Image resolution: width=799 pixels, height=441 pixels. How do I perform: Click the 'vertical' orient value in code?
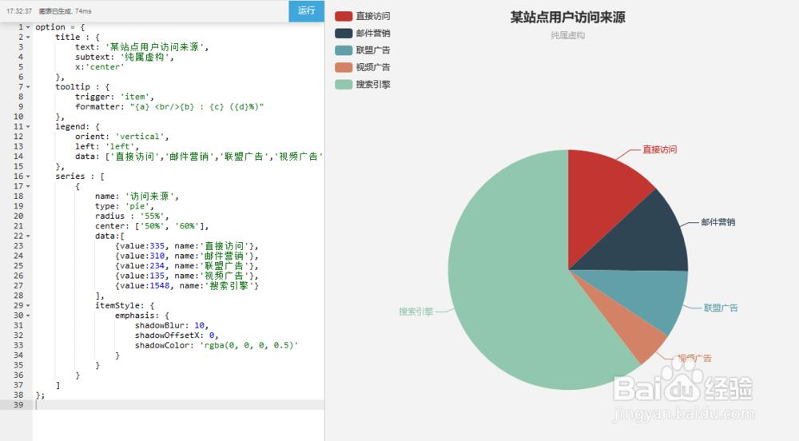(x=140, y=137)
